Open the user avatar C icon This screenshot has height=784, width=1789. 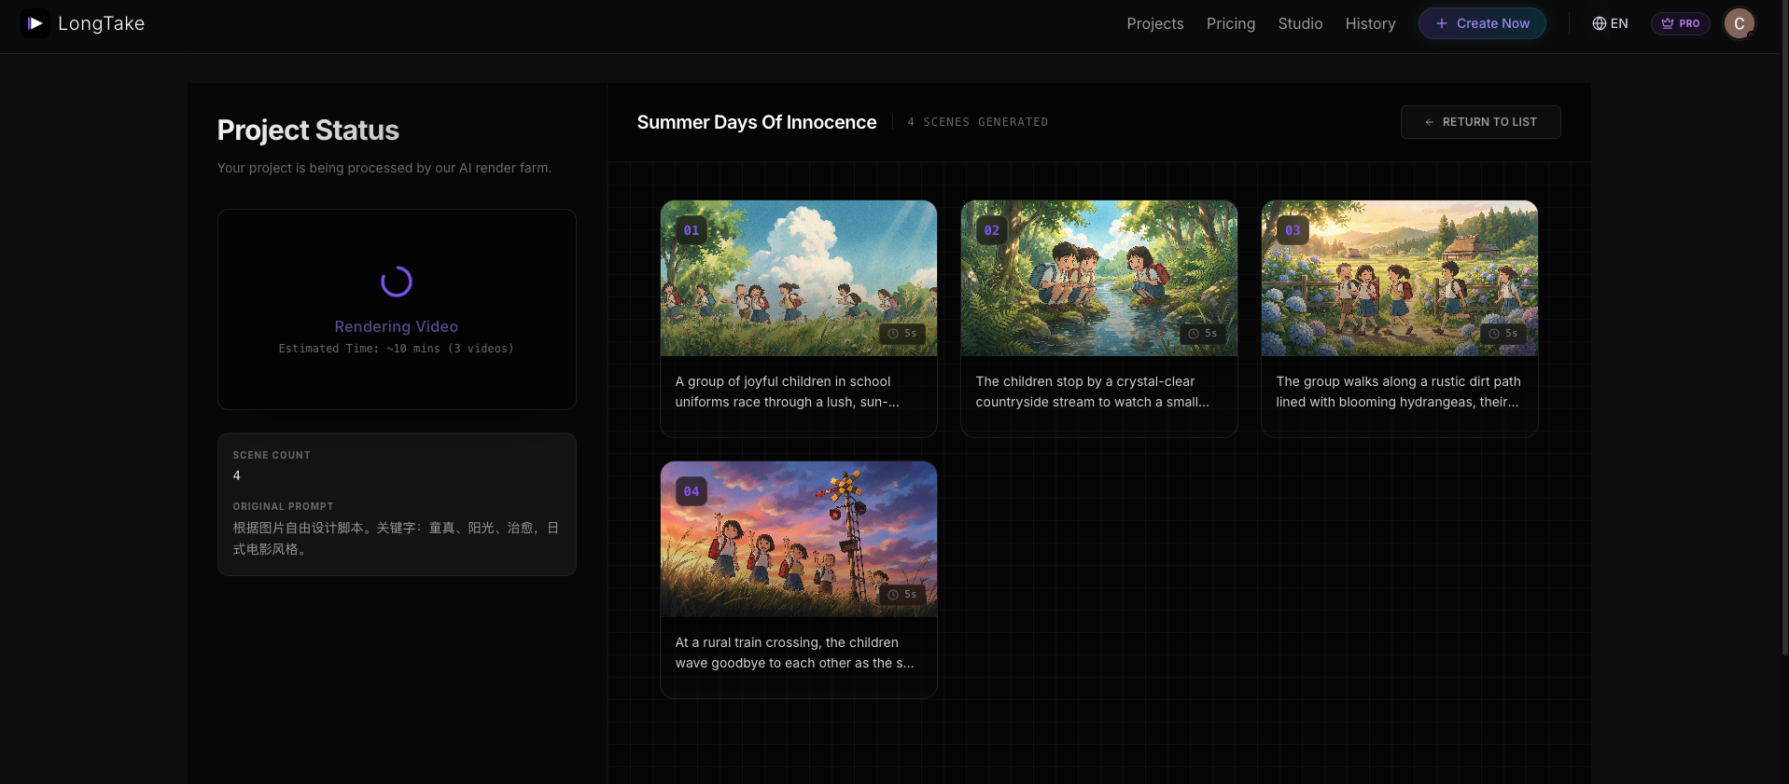tap(1739, 23)
